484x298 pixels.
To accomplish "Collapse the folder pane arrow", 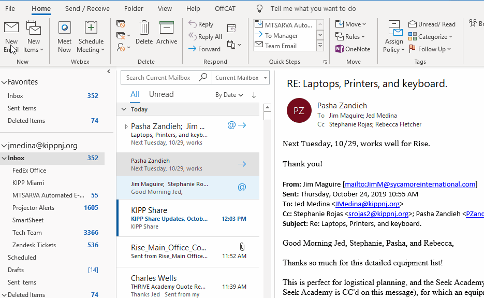I will [x=109, y=72].
